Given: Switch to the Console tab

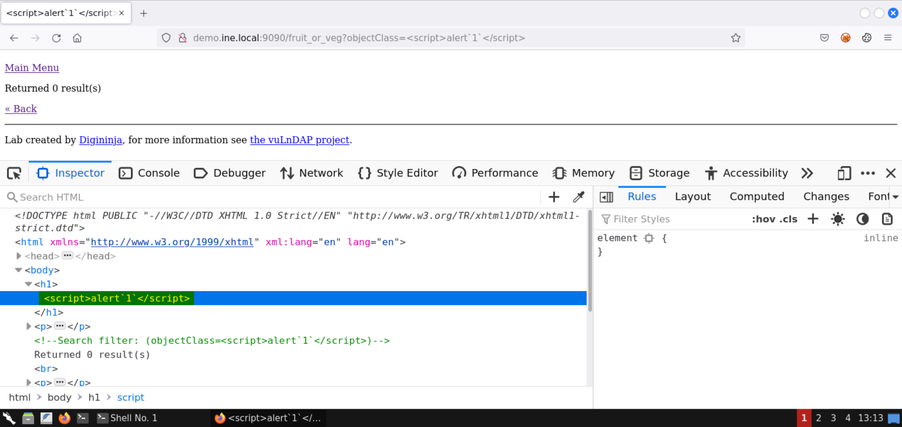Looking at the screenshot, I should tap(149, 173).
